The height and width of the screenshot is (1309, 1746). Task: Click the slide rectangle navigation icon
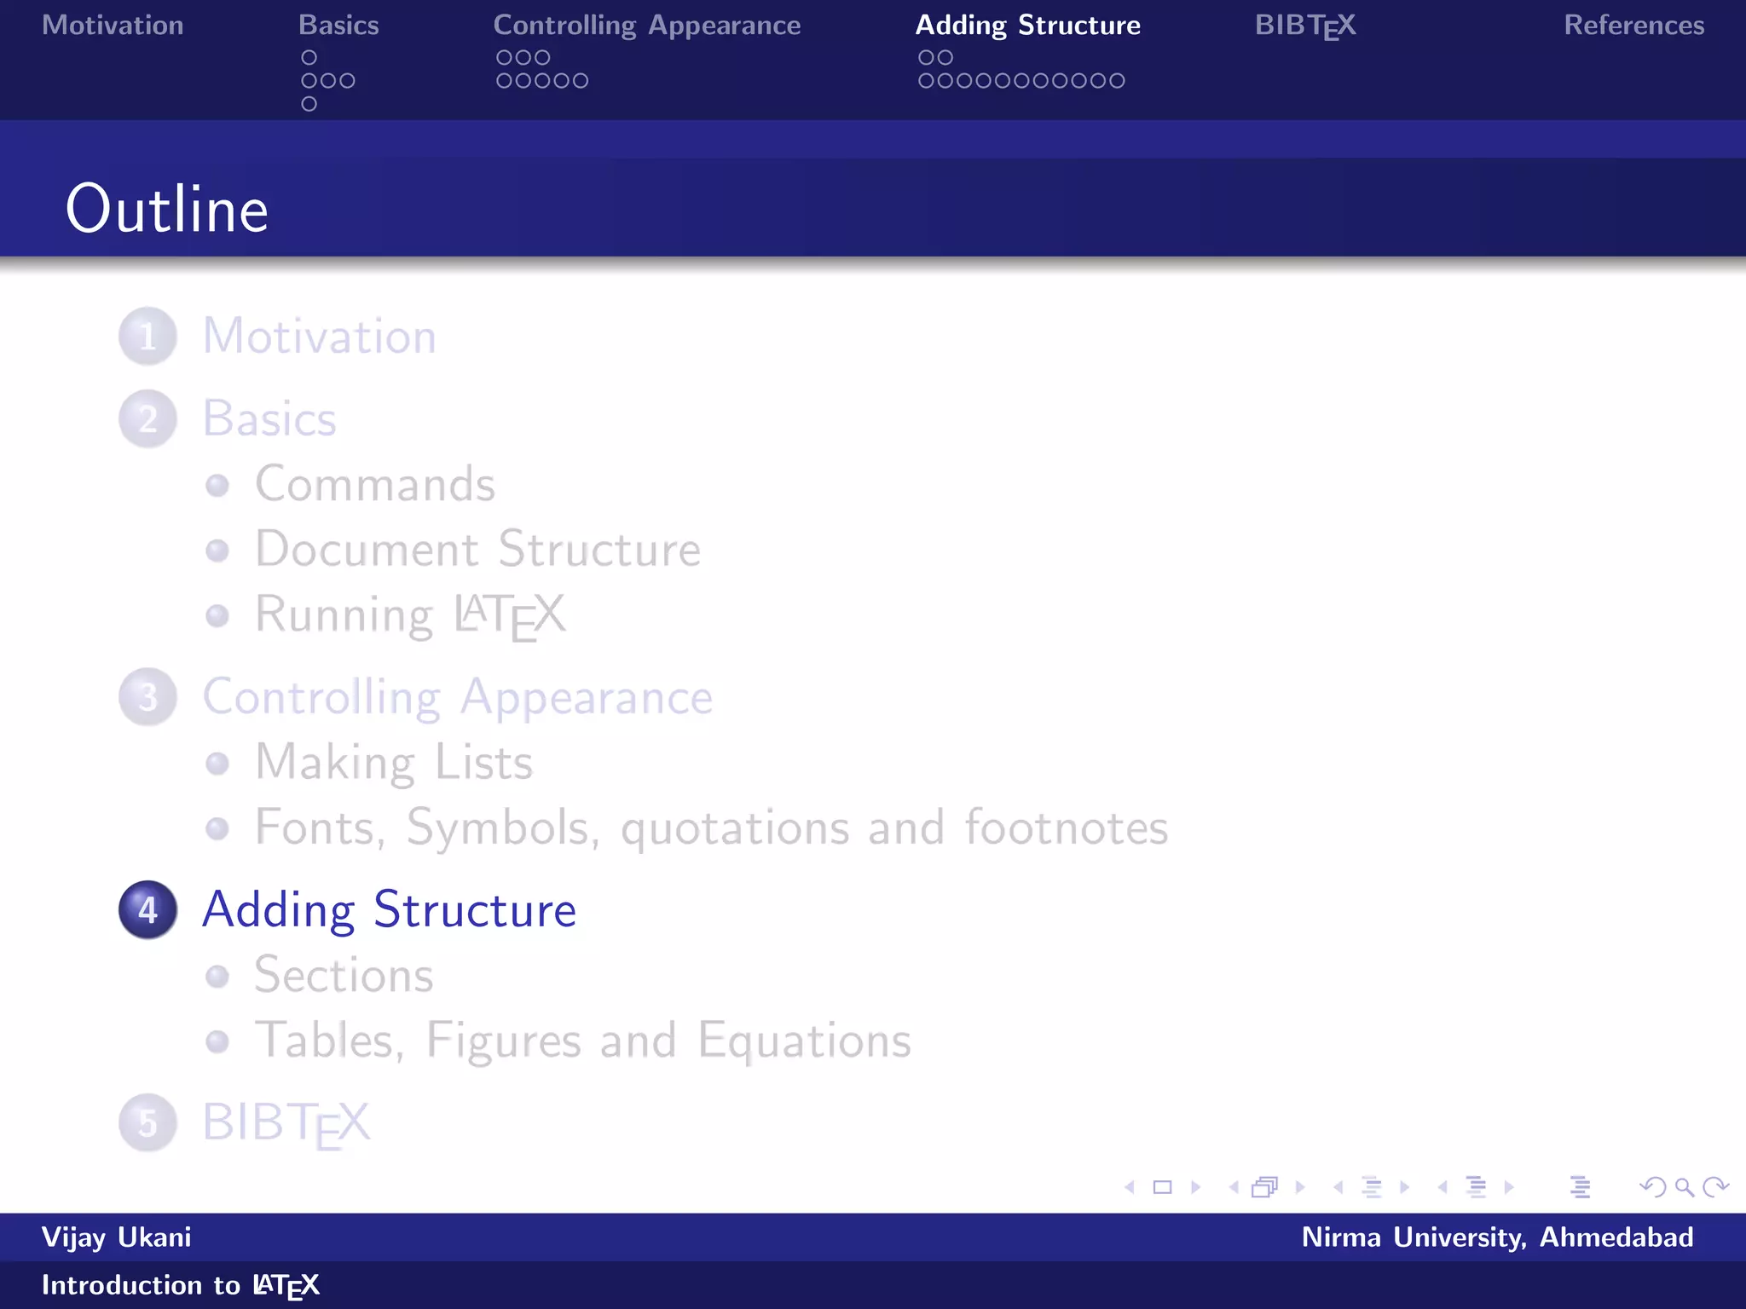click(x=1162, y=1187)
